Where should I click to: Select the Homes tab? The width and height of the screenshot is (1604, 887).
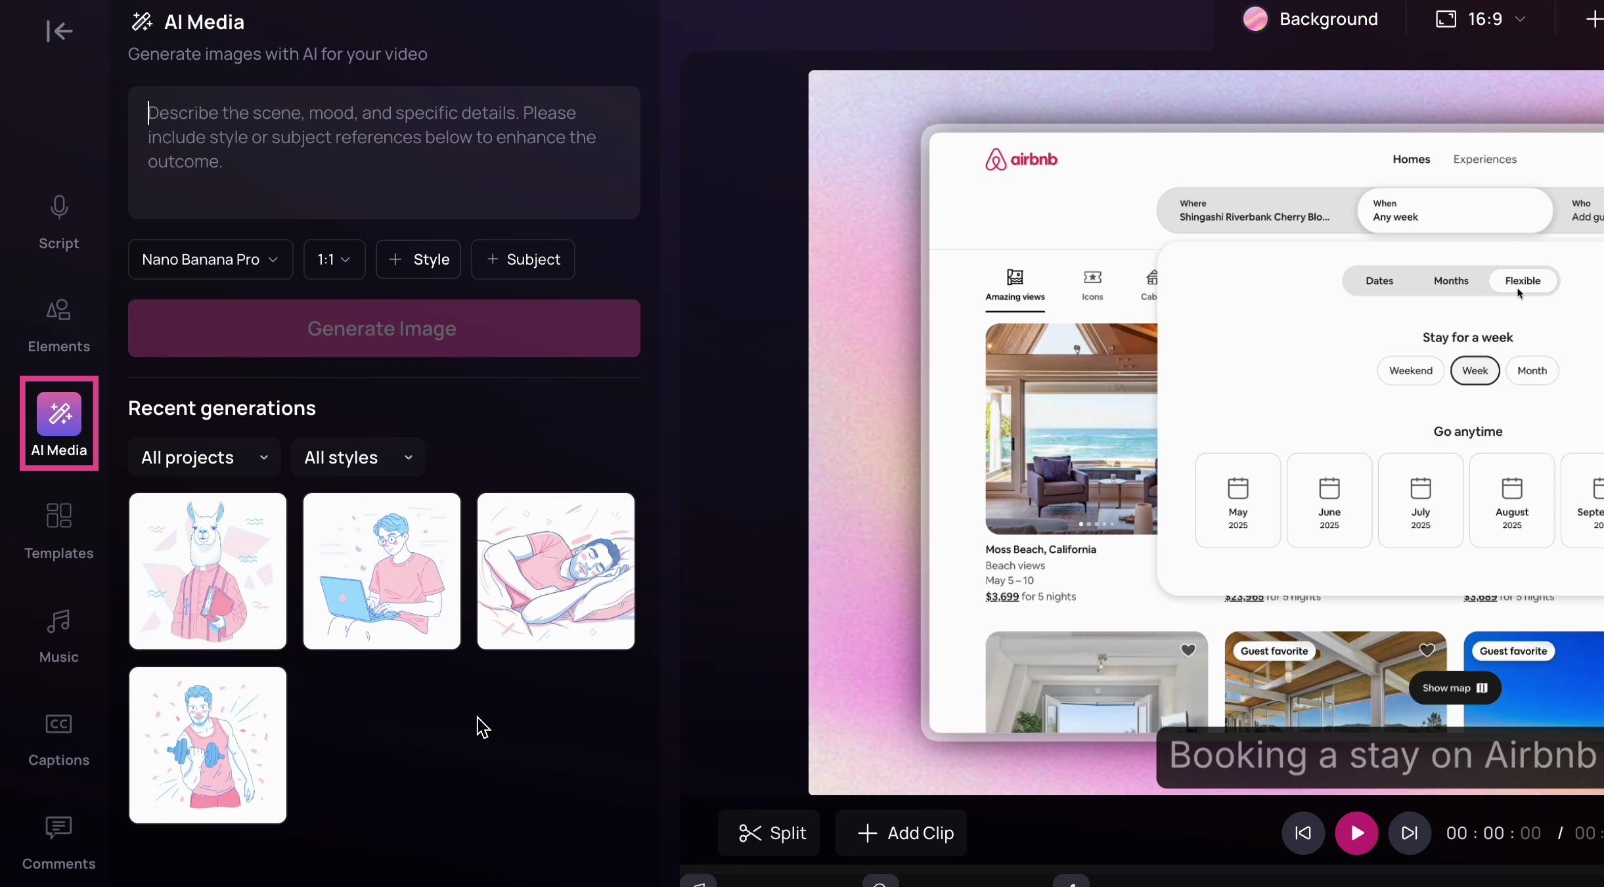pyautogui.click(x=1410, y=159)
